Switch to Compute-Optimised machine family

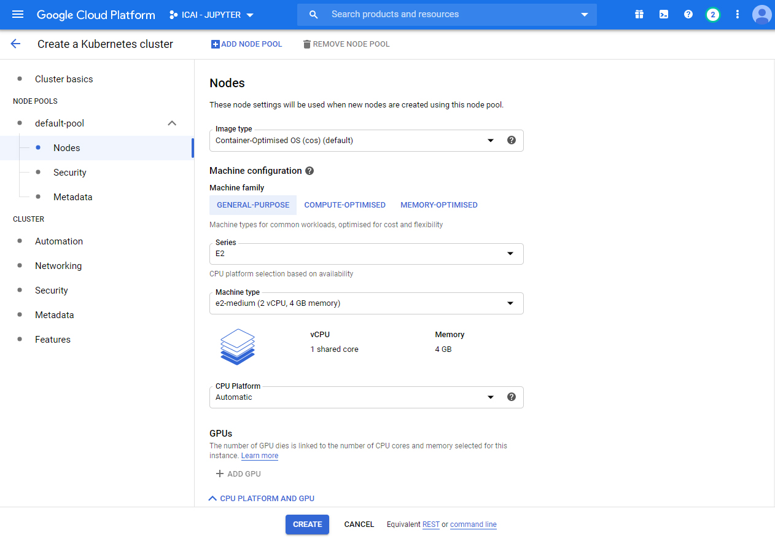345,205
